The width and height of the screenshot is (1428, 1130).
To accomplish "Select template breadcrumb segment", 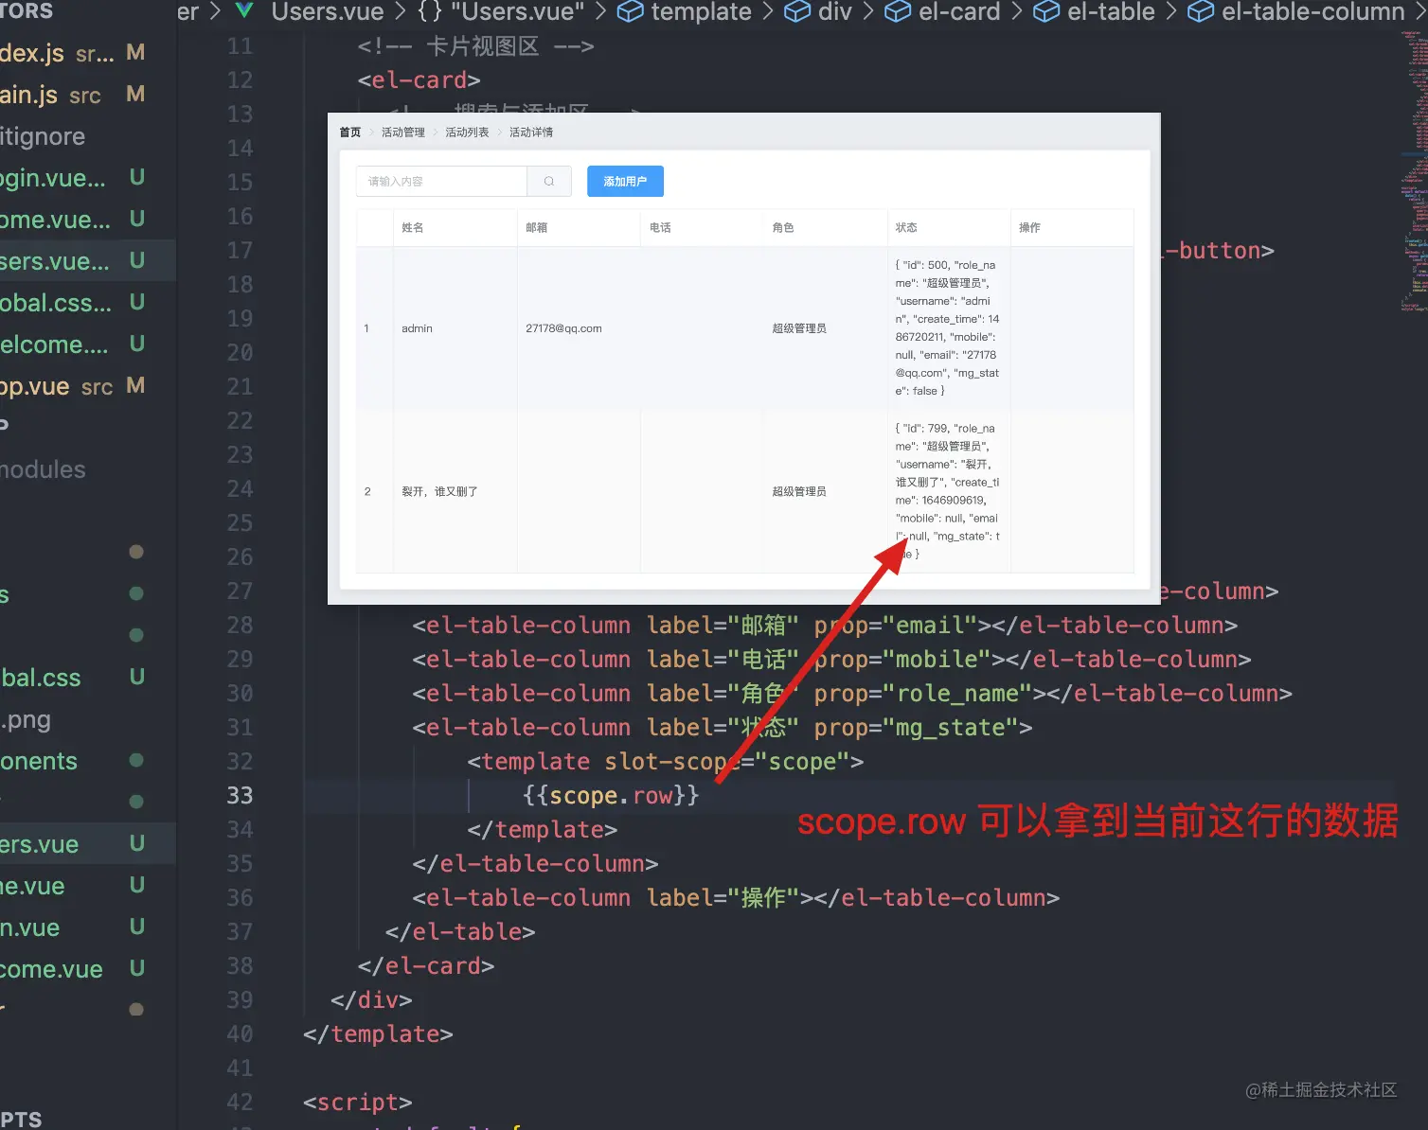I will click(701, 11).
